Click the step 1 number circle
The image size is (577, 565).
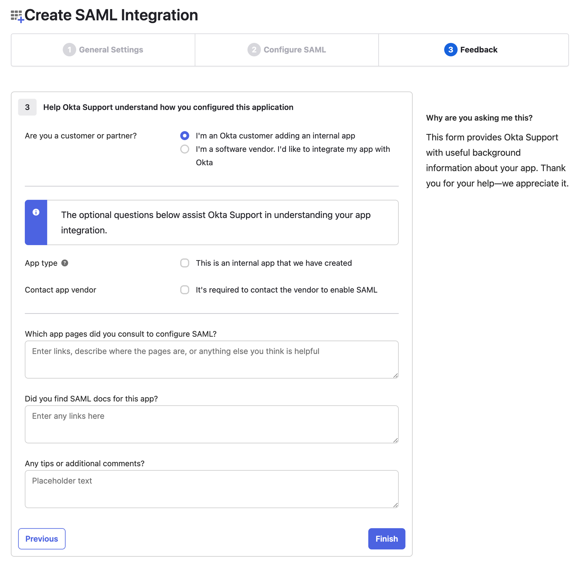point(69,50)
